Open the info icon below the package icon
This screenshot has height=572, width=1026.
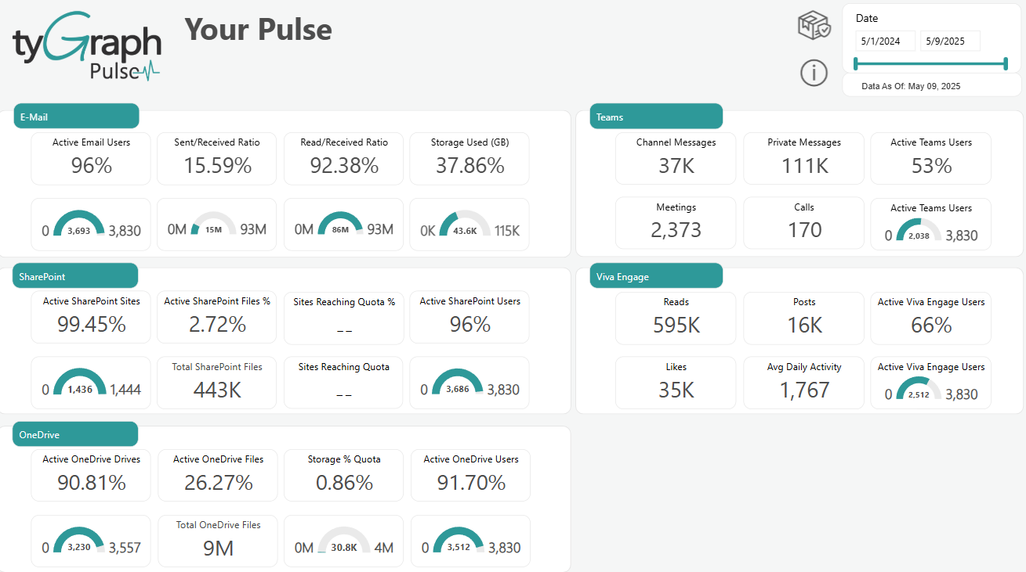coord(814,73)
